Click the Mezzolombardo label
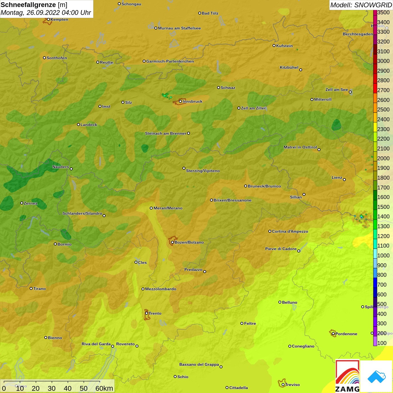This screenshot has width=393, height=393. click(x=161, y=289)
